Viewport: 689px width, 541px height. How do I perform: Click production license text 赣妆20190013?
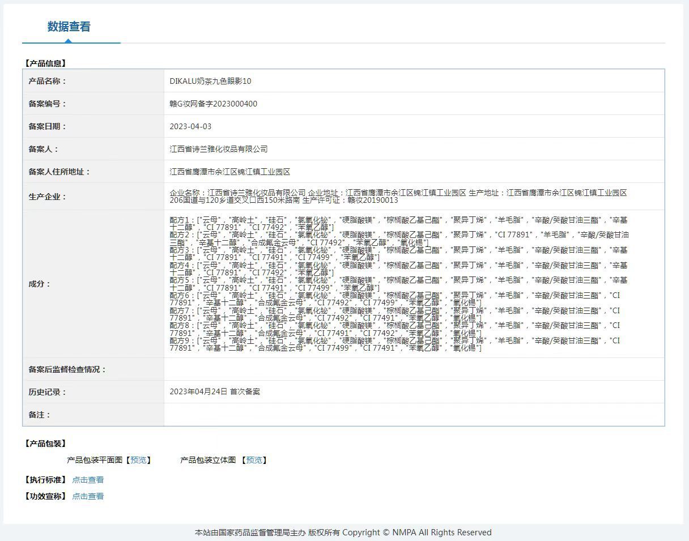click(x=372, y=201)
